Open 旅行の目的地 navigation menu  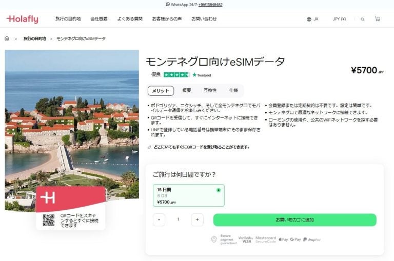(68, 19)
